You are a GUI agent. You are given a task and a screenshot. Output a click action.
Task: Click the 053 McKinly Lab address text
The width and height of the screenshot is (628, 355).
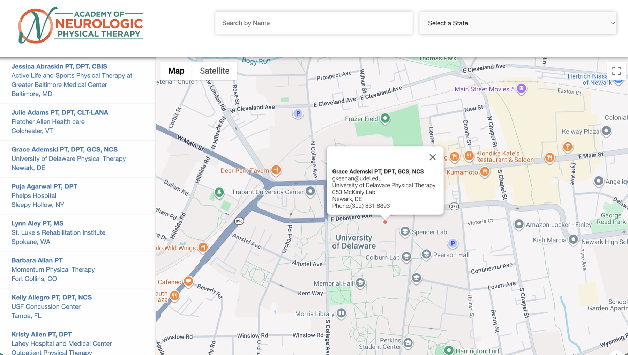coord(353,192)
